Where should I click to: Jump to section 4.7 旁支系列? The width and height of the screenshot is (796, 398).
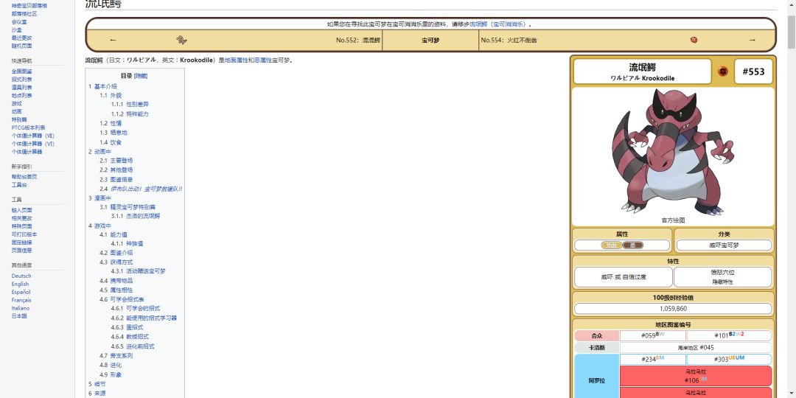(116, 356)
